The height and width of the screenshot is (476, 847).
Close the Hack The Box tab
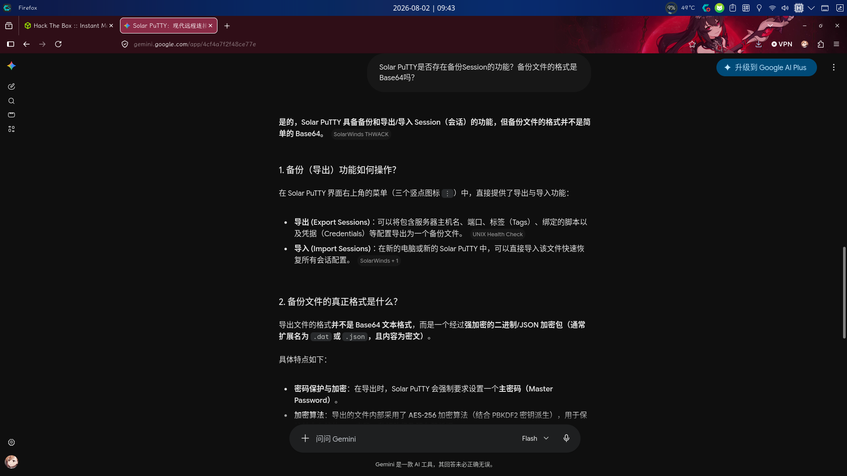pos(111,26)
